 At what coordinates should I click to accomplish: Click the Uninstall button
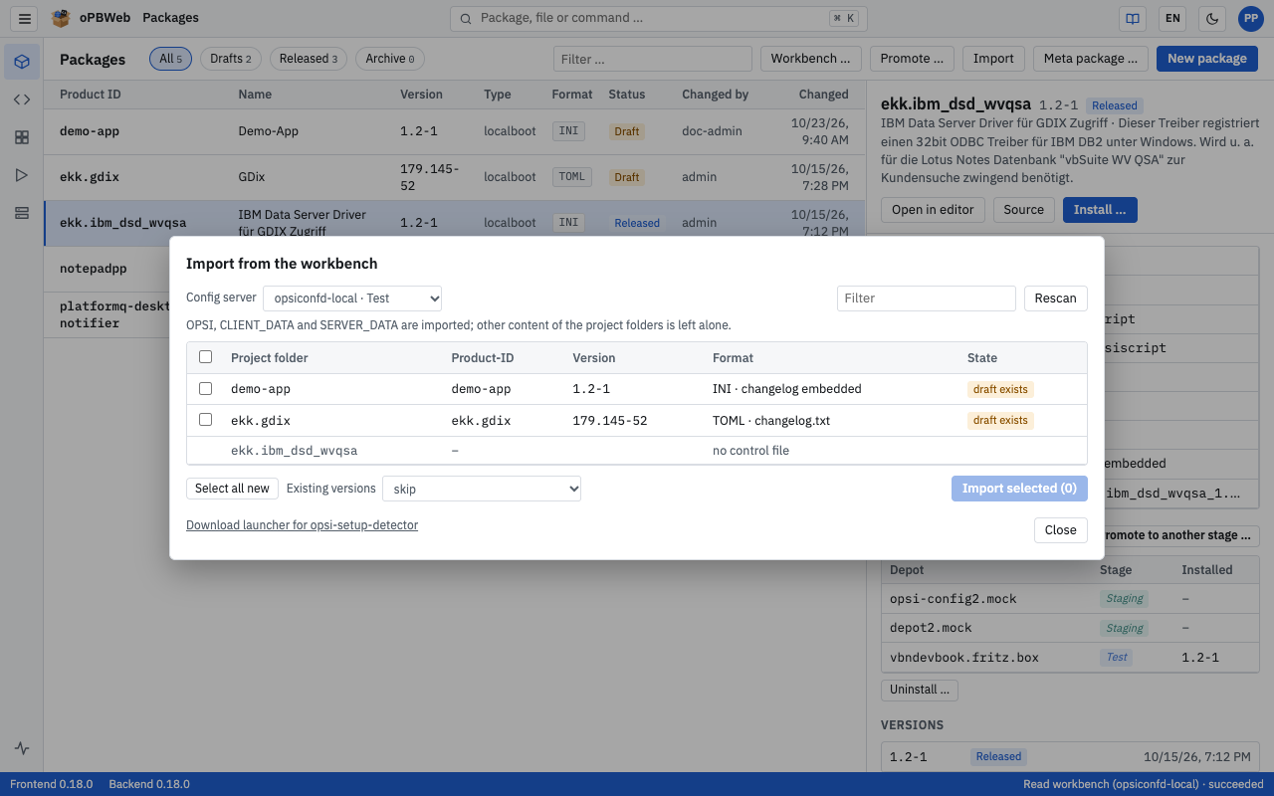point(921,690)
